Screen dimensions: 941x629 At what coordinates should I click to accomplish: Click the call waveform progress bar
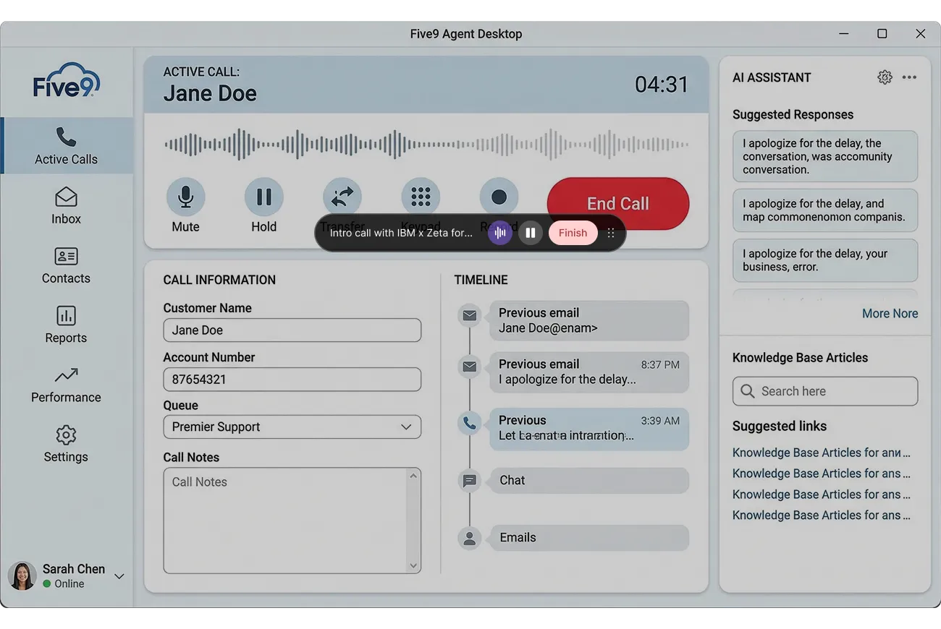pos(426,145)
